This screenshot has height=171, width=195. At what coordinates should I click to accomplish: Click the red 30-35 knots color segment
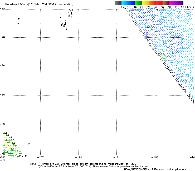[x=159, y=3]
